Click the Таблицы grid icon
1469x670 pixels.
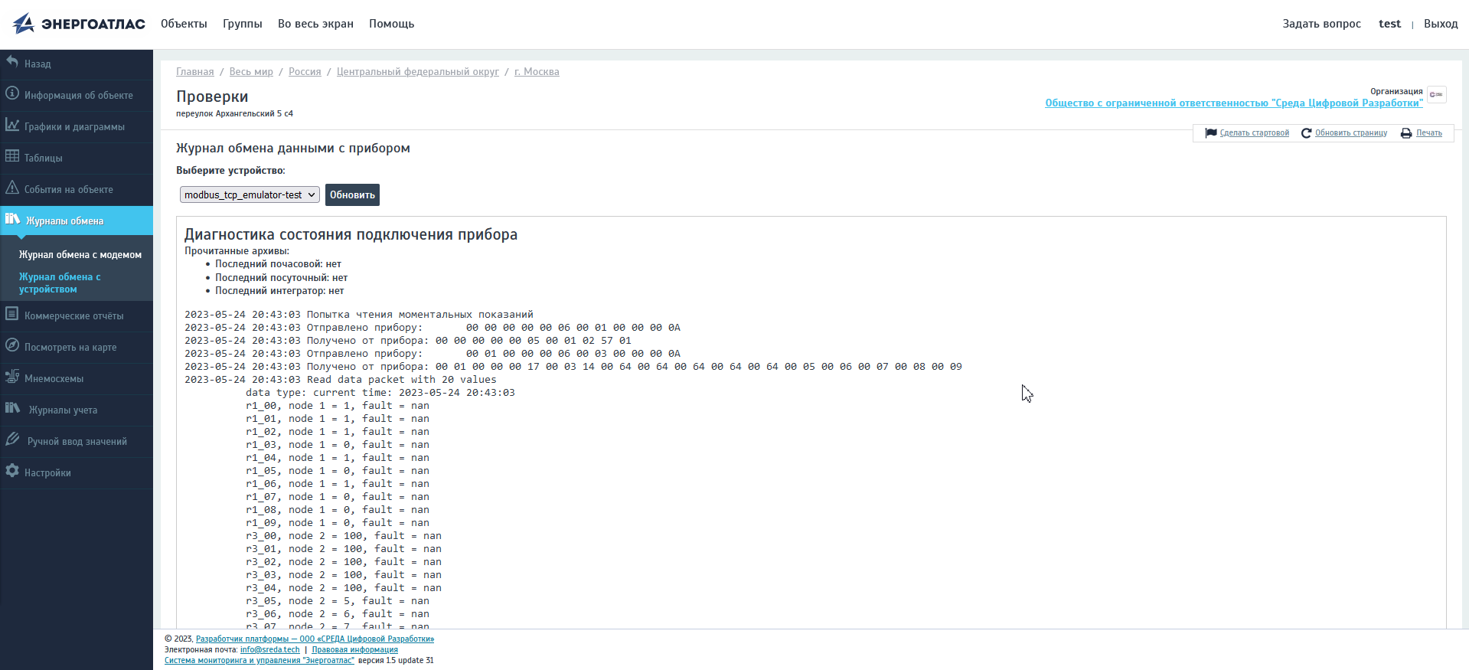click(x=12, y=156)
